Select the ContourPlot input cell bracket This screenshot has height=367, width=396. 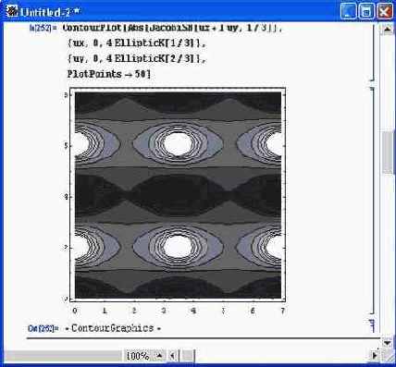[x=373, y=53]
